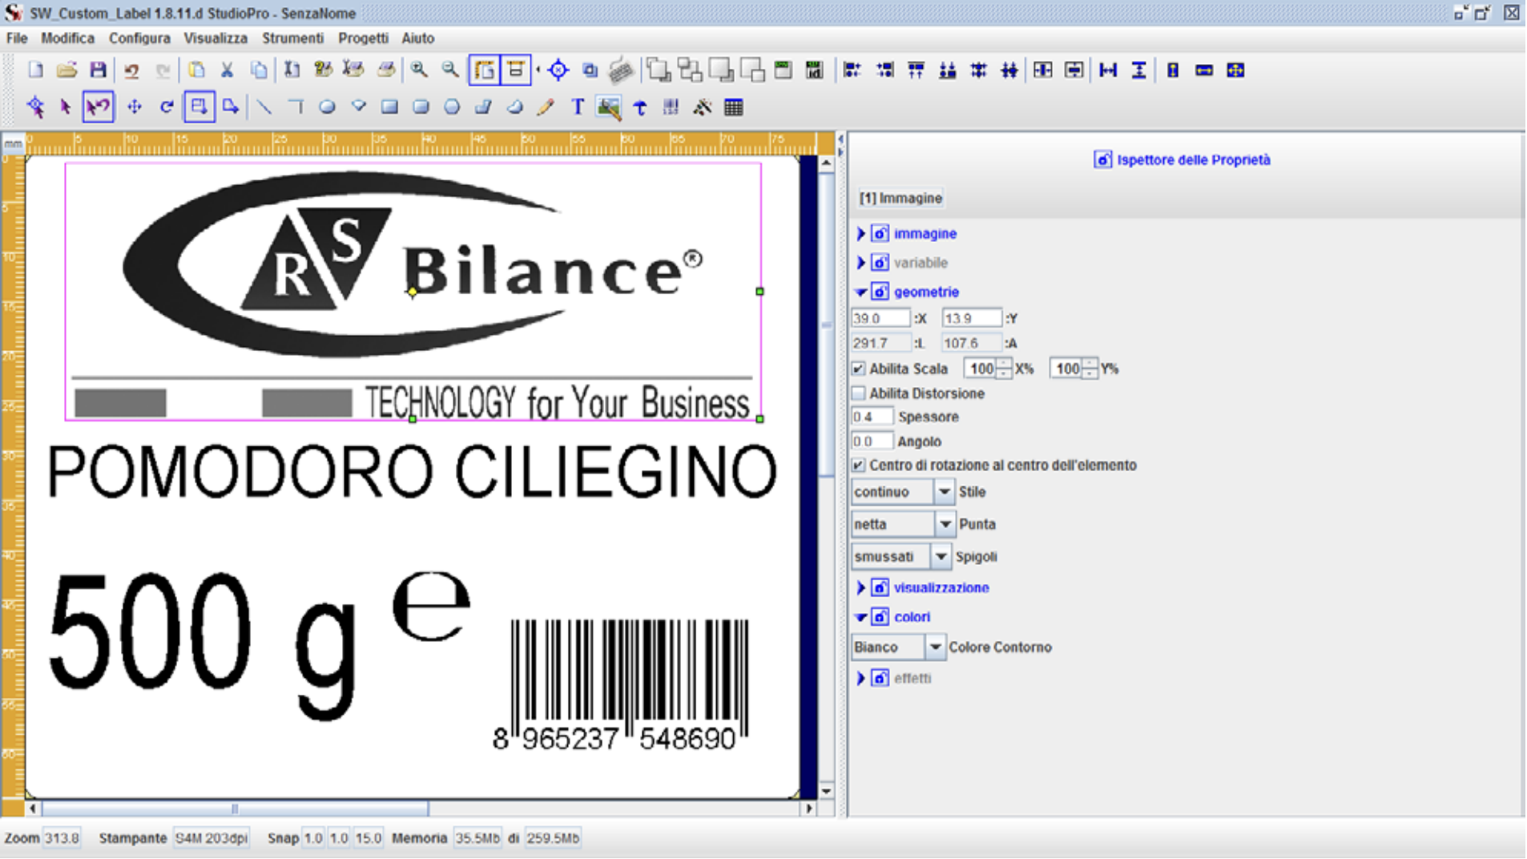The width and height of the screenshot is (1527, 859).
Task: Click the Ispettore delle Proprietà header link
Action: [x=1192, y=160]
